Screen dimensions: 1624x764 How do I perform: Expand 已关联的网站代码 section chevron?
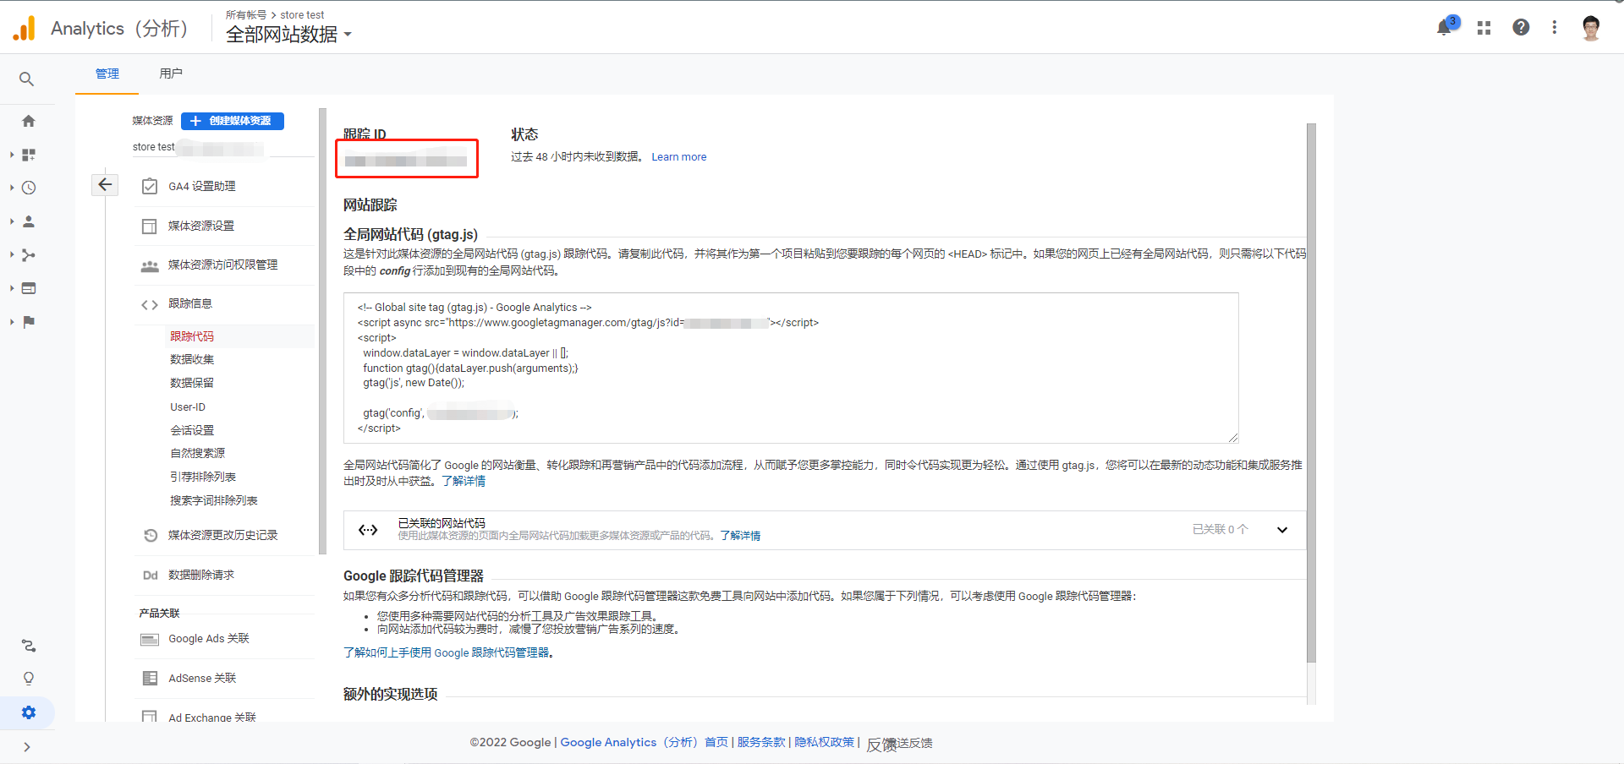(x=1282, y=530)
